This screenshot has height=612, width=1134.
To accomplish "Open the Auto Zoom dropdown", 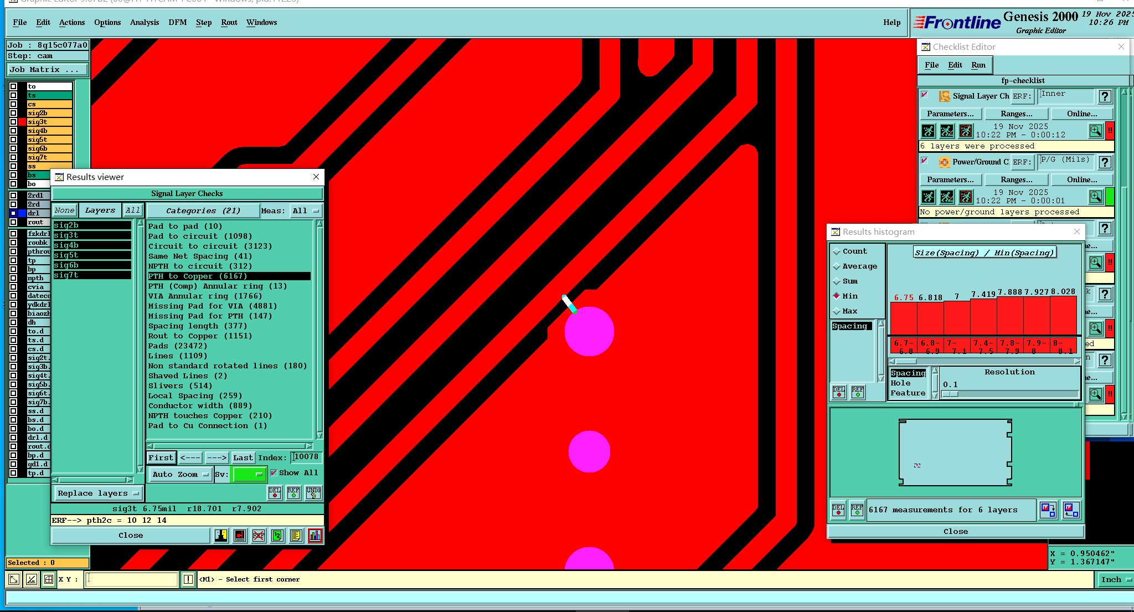I will 181,474.
